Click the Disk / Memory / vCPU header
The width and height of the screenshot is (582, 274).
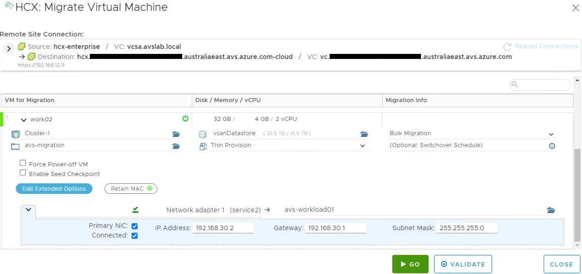pyautogui.click(x=287, y=100)
